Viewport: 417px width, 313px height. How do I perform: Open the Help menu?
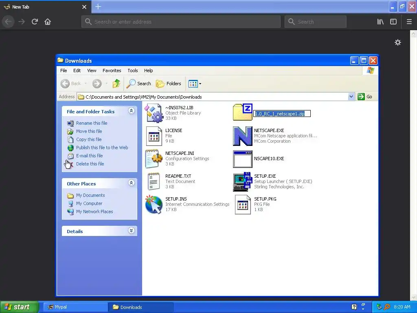tap(148, 71)
